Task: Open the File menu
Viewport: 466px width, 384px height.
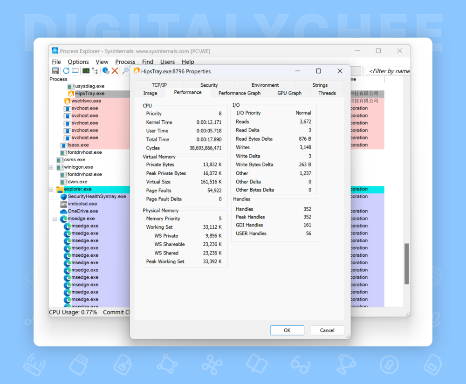Action: point(56,62)
